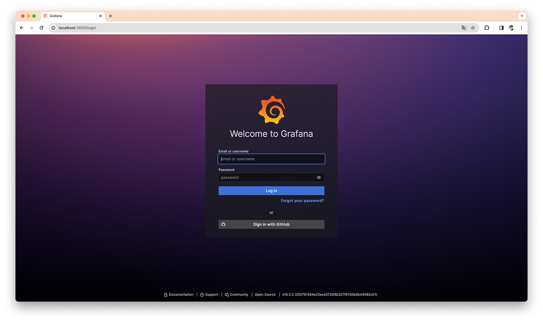The height and width of the screenshot is (322, 543).
Task: Click the Open Source footer item
Action: [x=265, y=294]
